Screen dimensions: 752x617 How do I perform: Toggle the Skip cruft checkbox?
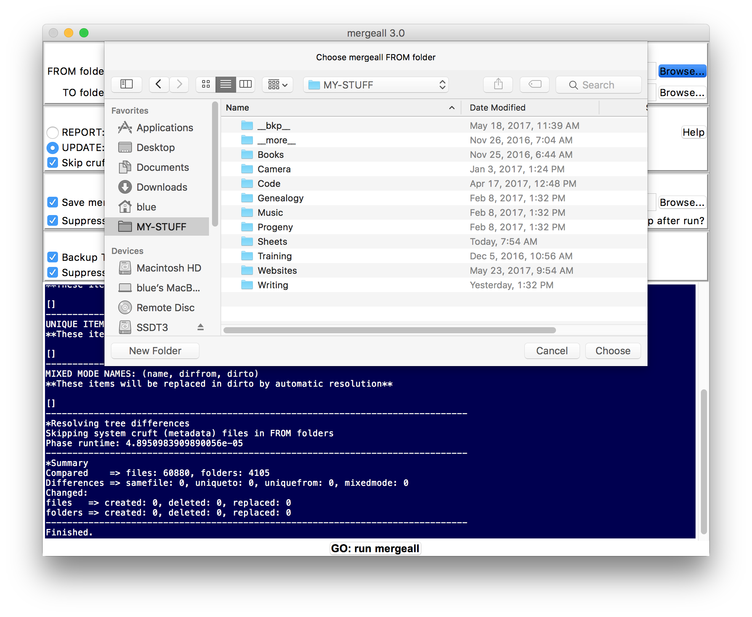coord(53,163)
